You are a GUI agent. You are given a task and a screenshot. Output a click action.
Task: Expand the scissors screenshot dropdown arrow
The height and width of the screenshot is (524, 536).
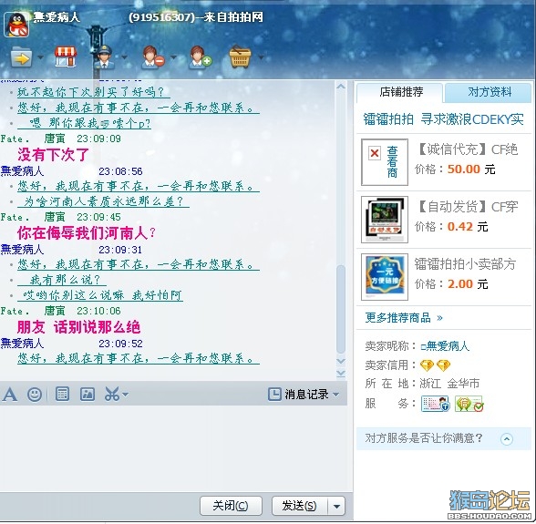(x=126, y=395)
